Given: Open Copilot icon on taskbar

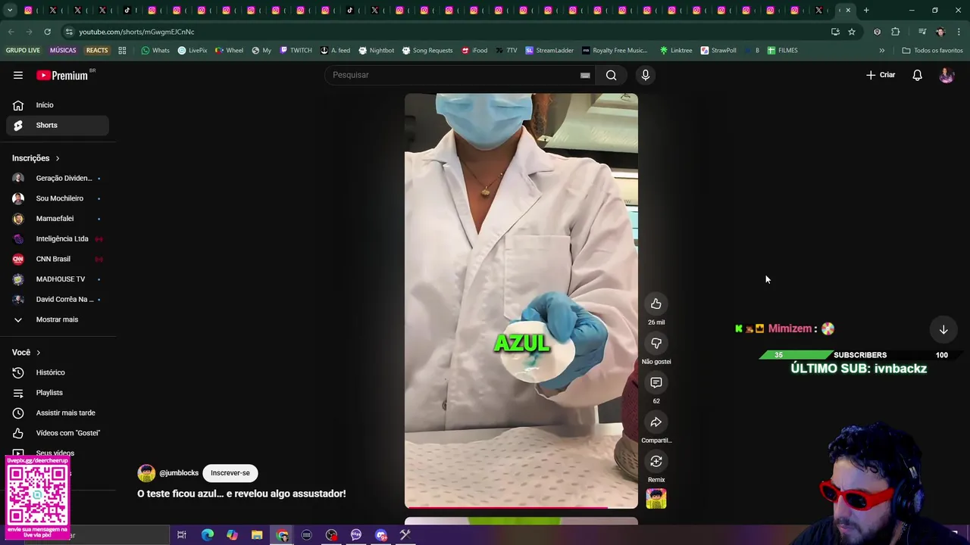Looking at the screenshot, I should pyautogui.click(x=232, y=535).
